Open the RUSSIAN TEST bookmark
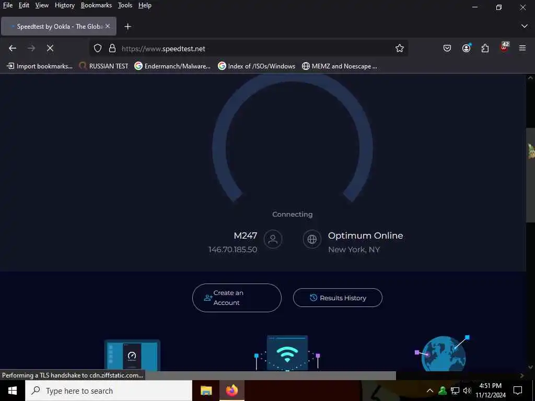Image resolution: width=535 pixels, height=401 pixels. (x=104, y=66)
